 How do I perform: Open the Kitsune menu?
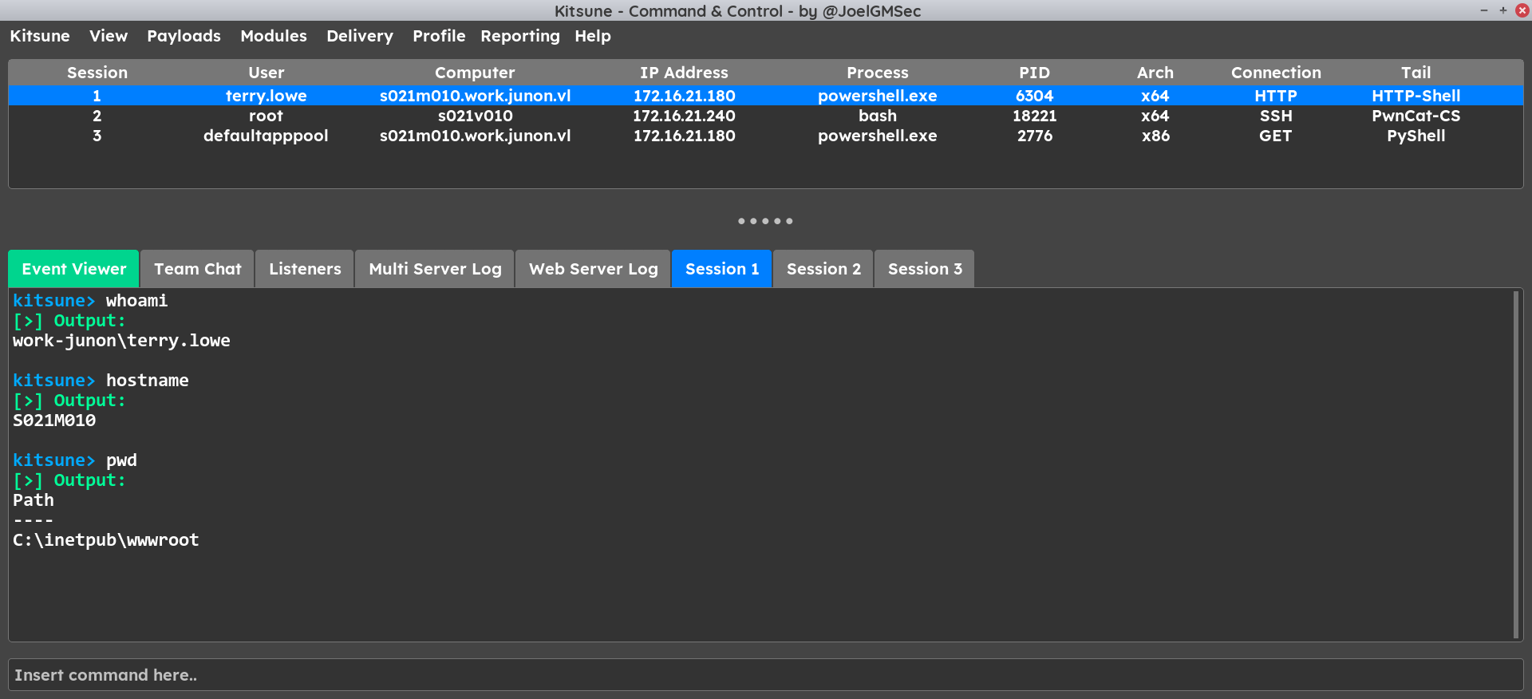tap(40, 36)
